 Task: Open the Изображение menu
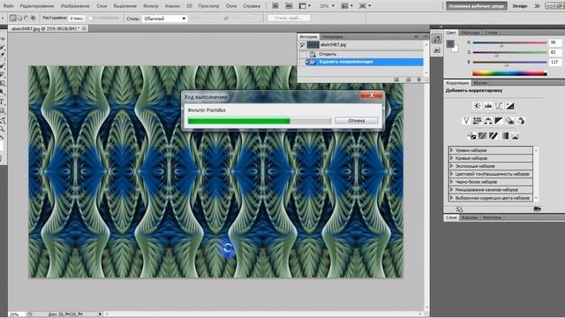75,6
